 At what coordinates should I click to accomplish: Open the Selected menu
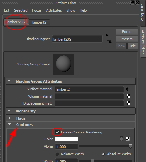21,10
